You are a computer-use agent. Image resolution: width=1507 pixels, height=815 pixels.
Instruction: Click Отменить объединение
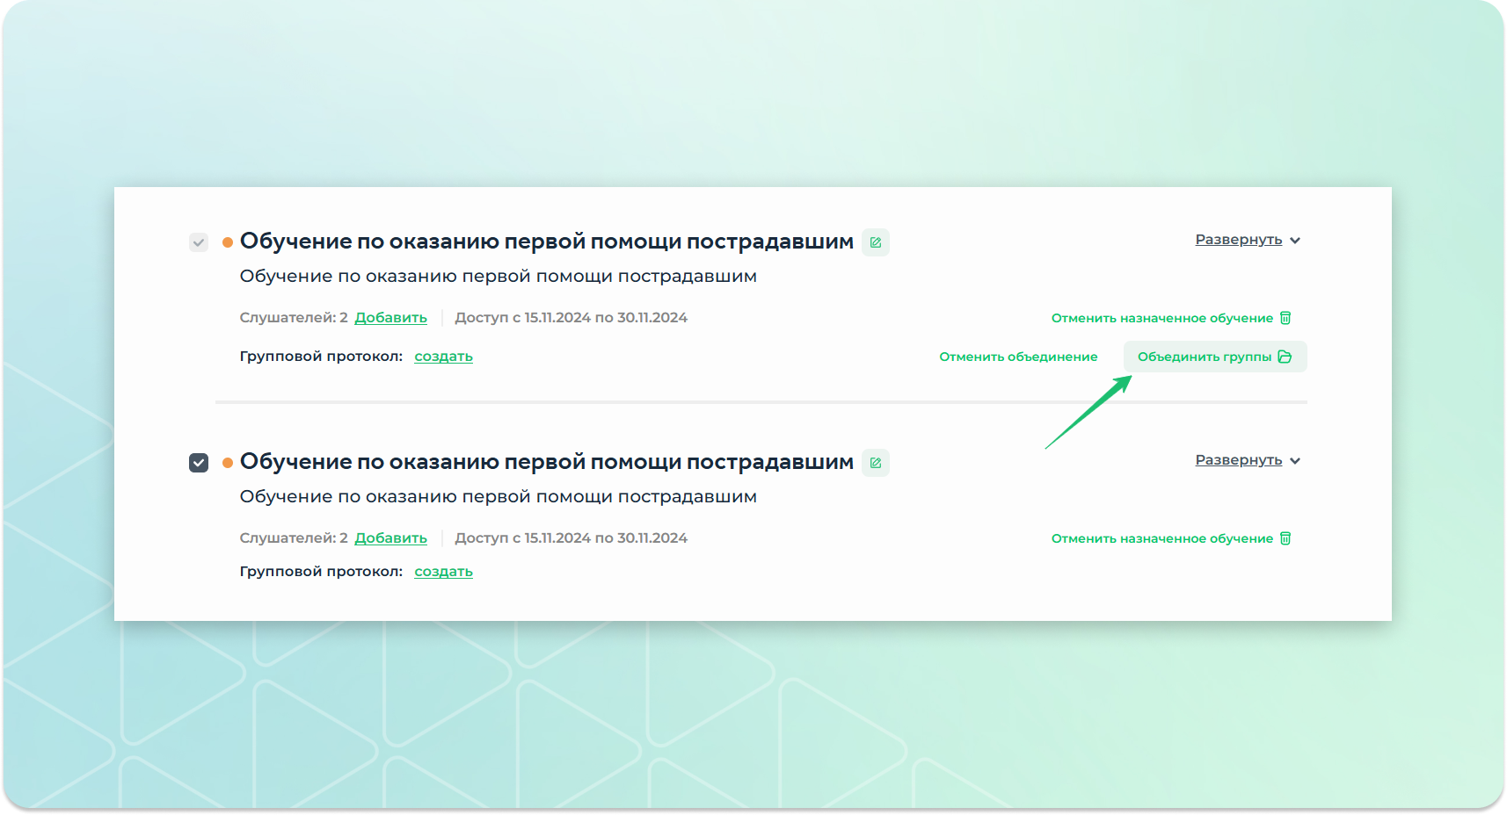(x=1018, y=357)
